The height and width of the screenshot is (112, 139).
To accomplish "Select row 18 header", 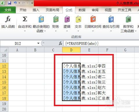I will (4, 98).
